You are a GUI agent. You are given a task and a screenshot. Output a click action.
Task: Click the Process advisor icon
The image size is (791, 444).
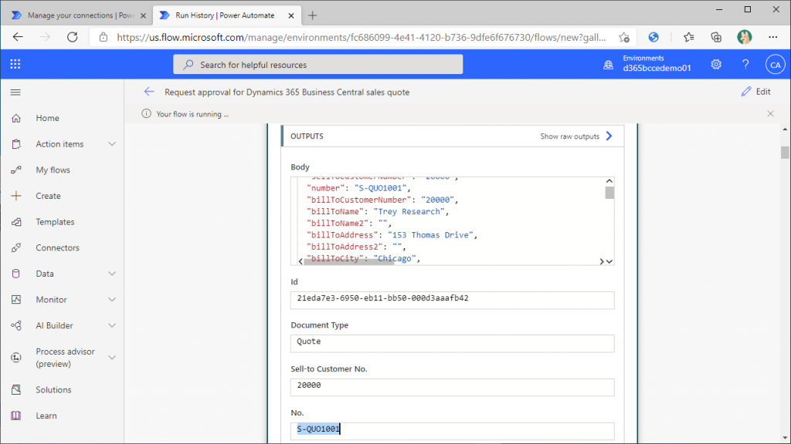point(16,358)
